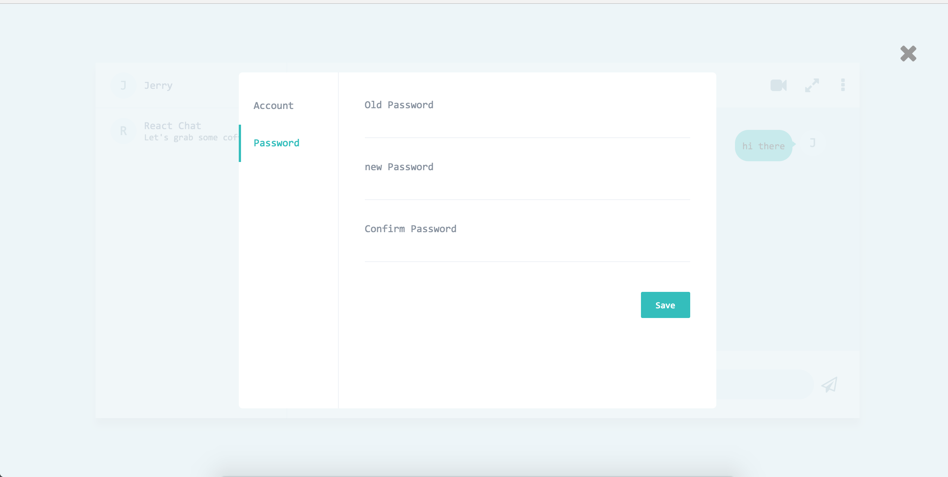Click the video camera icon
Viewport: 948px width, 477px height.
[779, 85]
